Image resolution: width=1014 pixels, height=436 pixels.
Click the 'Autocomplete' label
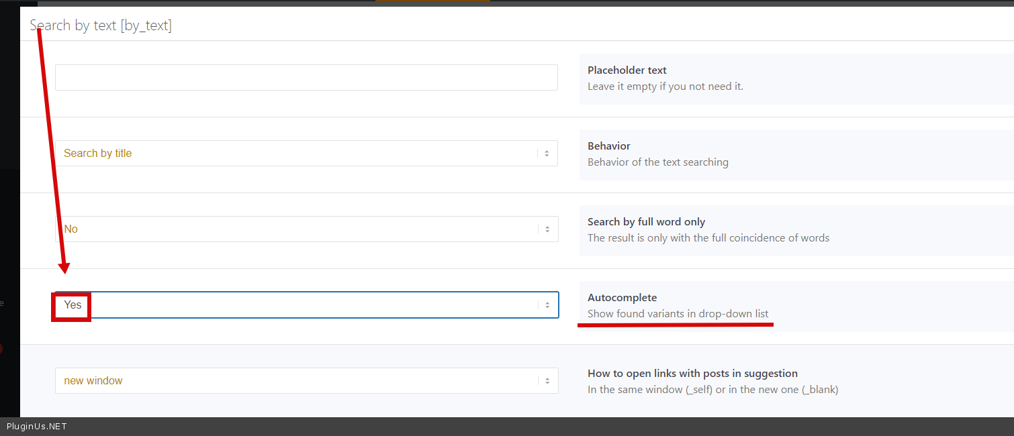click(x=622, y=297)
